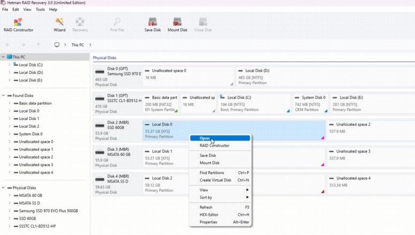
Task: Expand Basic data partition in the tree
Action: [10, 103]
